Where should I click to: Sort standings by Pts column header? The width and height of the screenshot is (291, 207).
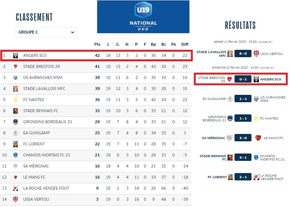[x=97, y=44]
